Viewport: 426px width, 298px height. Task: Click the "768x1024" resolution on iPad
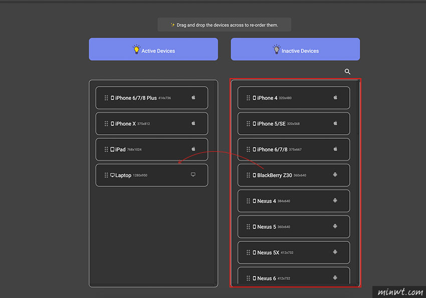[x=134, y=150]
